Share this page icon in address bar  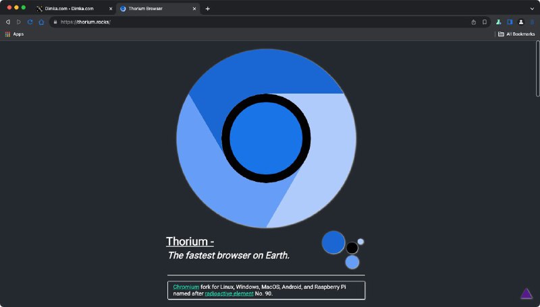[474, 22]
